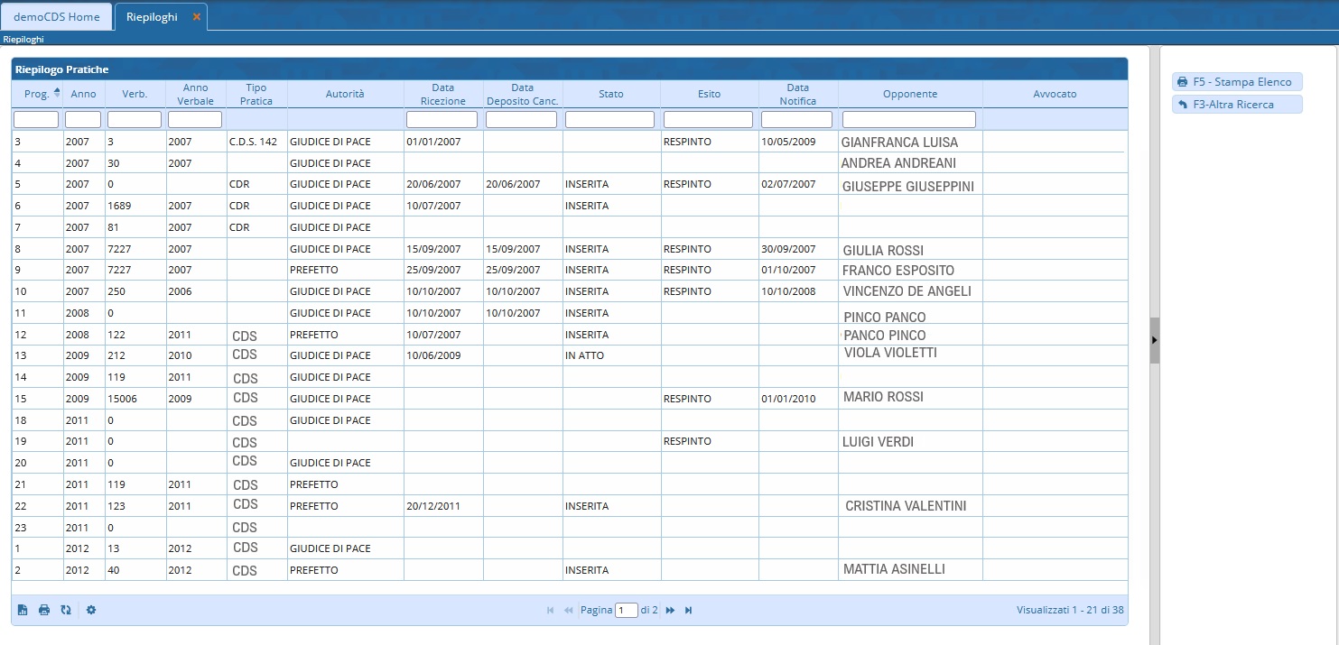Jump to the last page arrow

[x=689, y=611]
